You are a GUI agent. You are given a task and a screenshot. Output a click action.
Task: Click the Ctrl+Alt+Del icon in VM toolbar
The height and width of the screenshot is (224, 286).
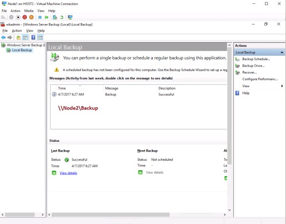coord(3,17)
